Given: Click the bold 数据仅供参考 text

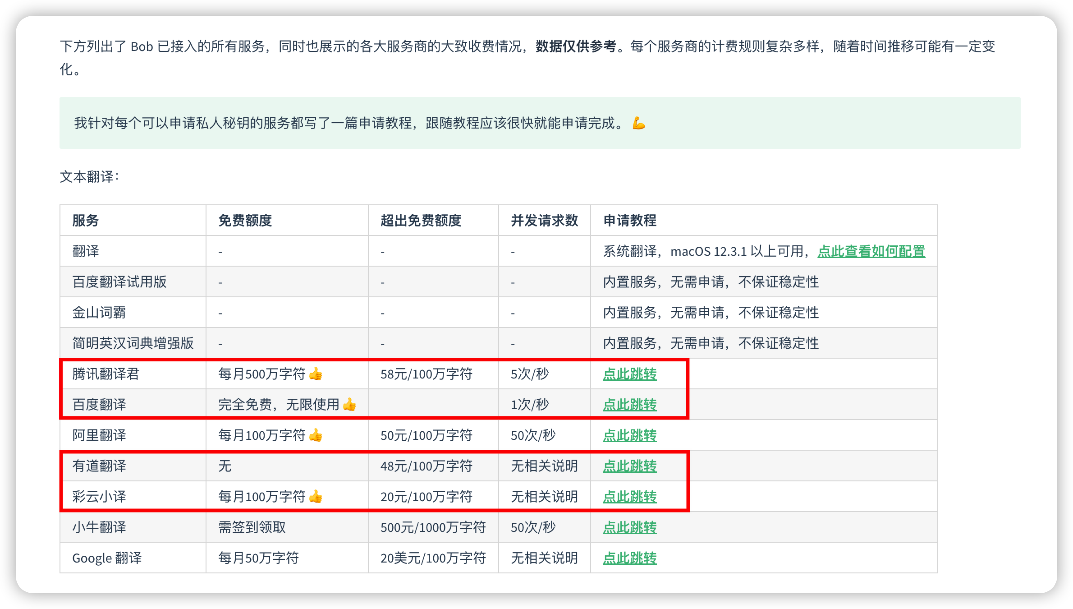Looking at the screenshot, I should coord(575,46).
